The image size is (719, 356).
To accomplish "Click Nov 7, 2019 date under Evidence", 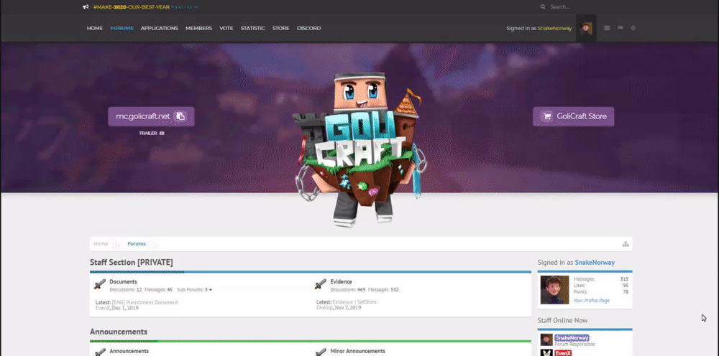I will coord(348,309).
